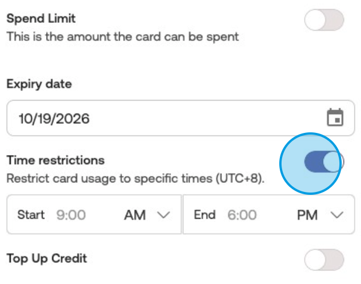The image size is (361, 284).
Task: Select the PM period in End time
Action: pos(307,215)
